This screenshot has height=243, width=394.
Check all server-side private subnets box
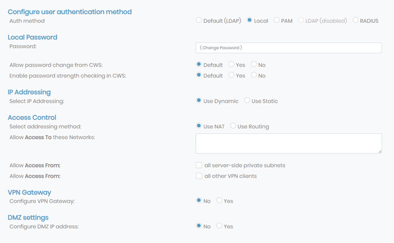(199, 165)
